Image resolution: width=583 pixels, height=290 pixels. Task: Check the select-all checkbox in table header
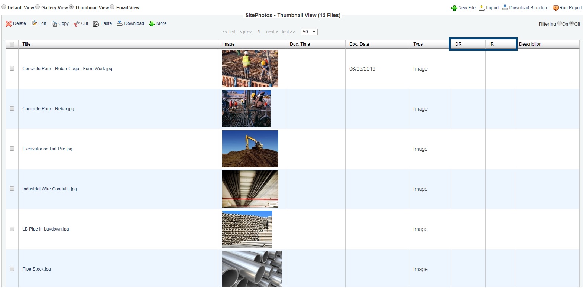click(12, 44)
